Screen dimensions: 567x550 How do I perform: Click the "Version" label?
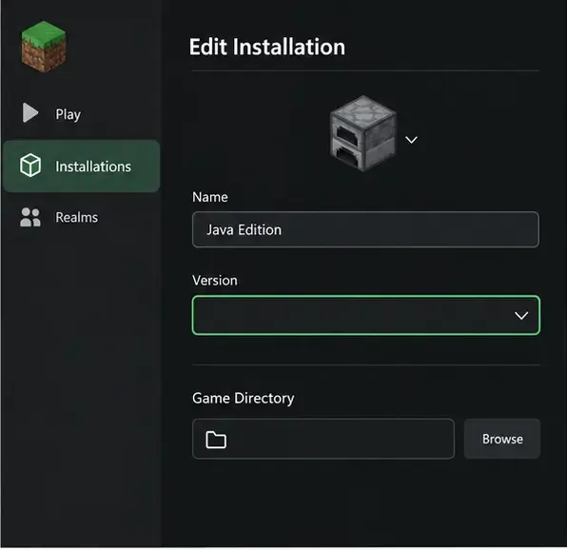tap(215, 281)
